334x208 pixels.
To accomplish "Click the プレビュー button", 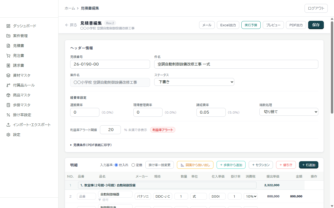I will point(273,25).
